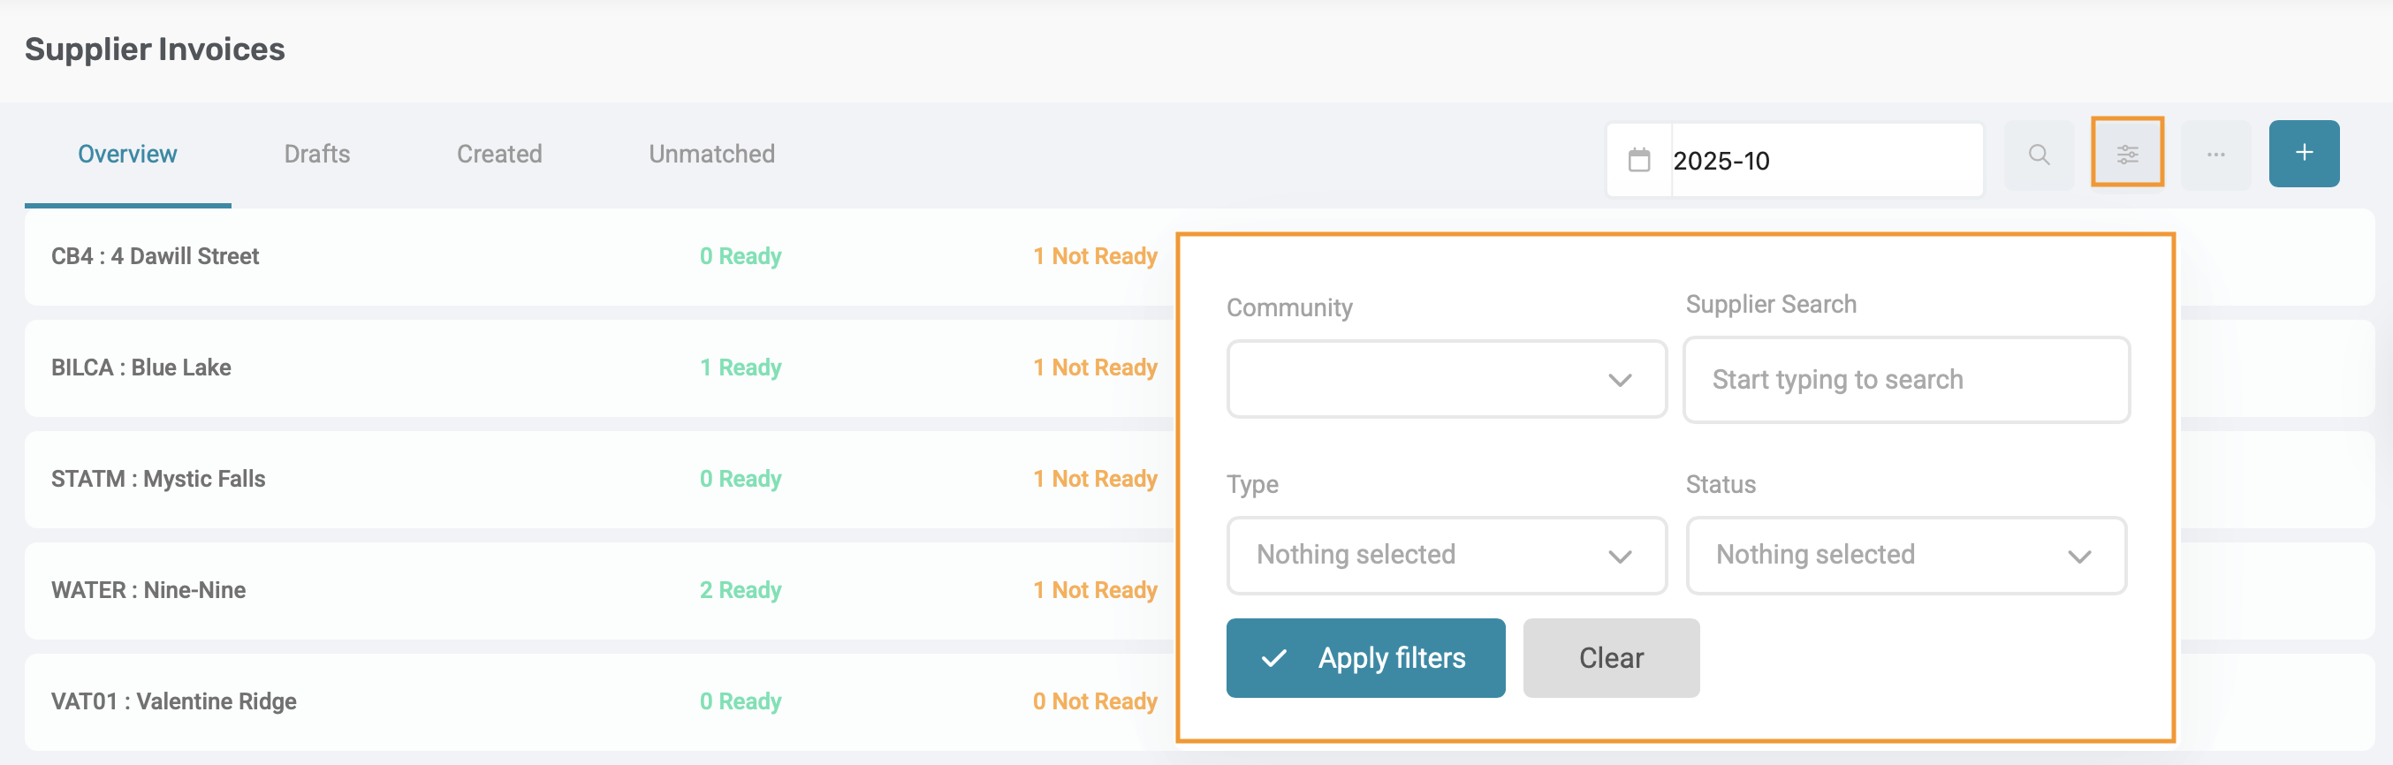Viewport: 2393px width, 765px height.
Task: Toggle the filter sliders icon
Action: coord(2126,154)
